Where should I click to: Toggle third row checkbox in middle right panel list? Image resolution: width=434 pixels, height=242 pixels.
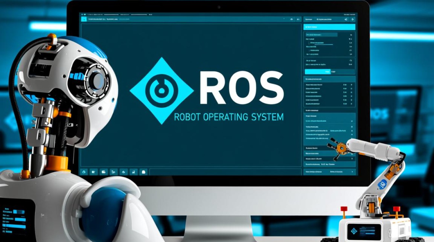pos(351,93)
